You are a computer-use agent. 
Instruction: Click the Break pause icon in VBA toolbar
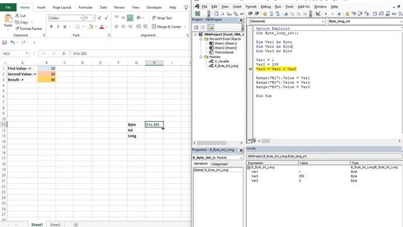click(x=332, y=14)
